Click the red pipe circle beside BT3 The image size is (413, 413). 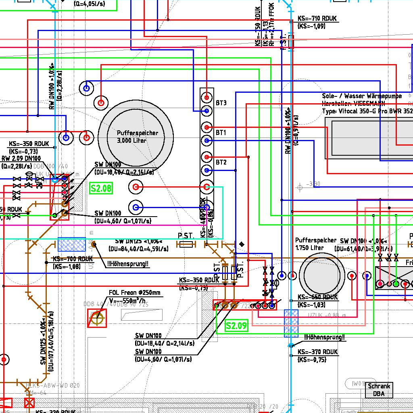pos(206,97)
